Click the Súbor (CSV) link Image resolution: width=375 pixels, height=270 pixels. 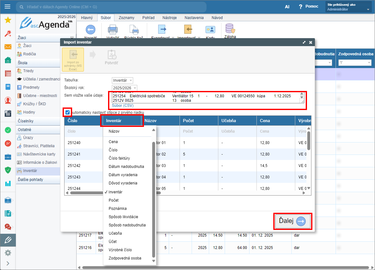click(123, 105)
